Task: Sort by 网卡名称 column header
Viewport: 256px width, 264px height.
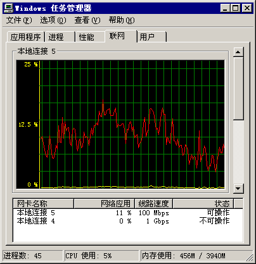Action: pos(43,204)
